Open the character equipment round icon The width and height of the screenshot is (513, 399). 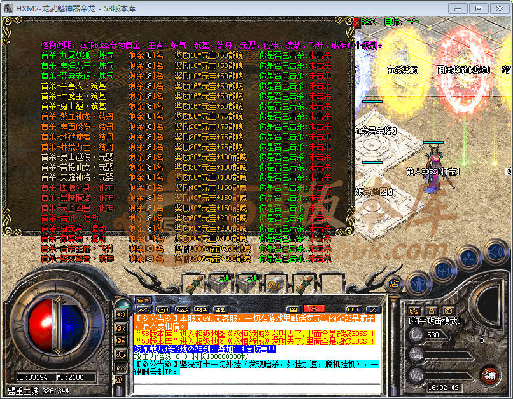pos(419,285)
